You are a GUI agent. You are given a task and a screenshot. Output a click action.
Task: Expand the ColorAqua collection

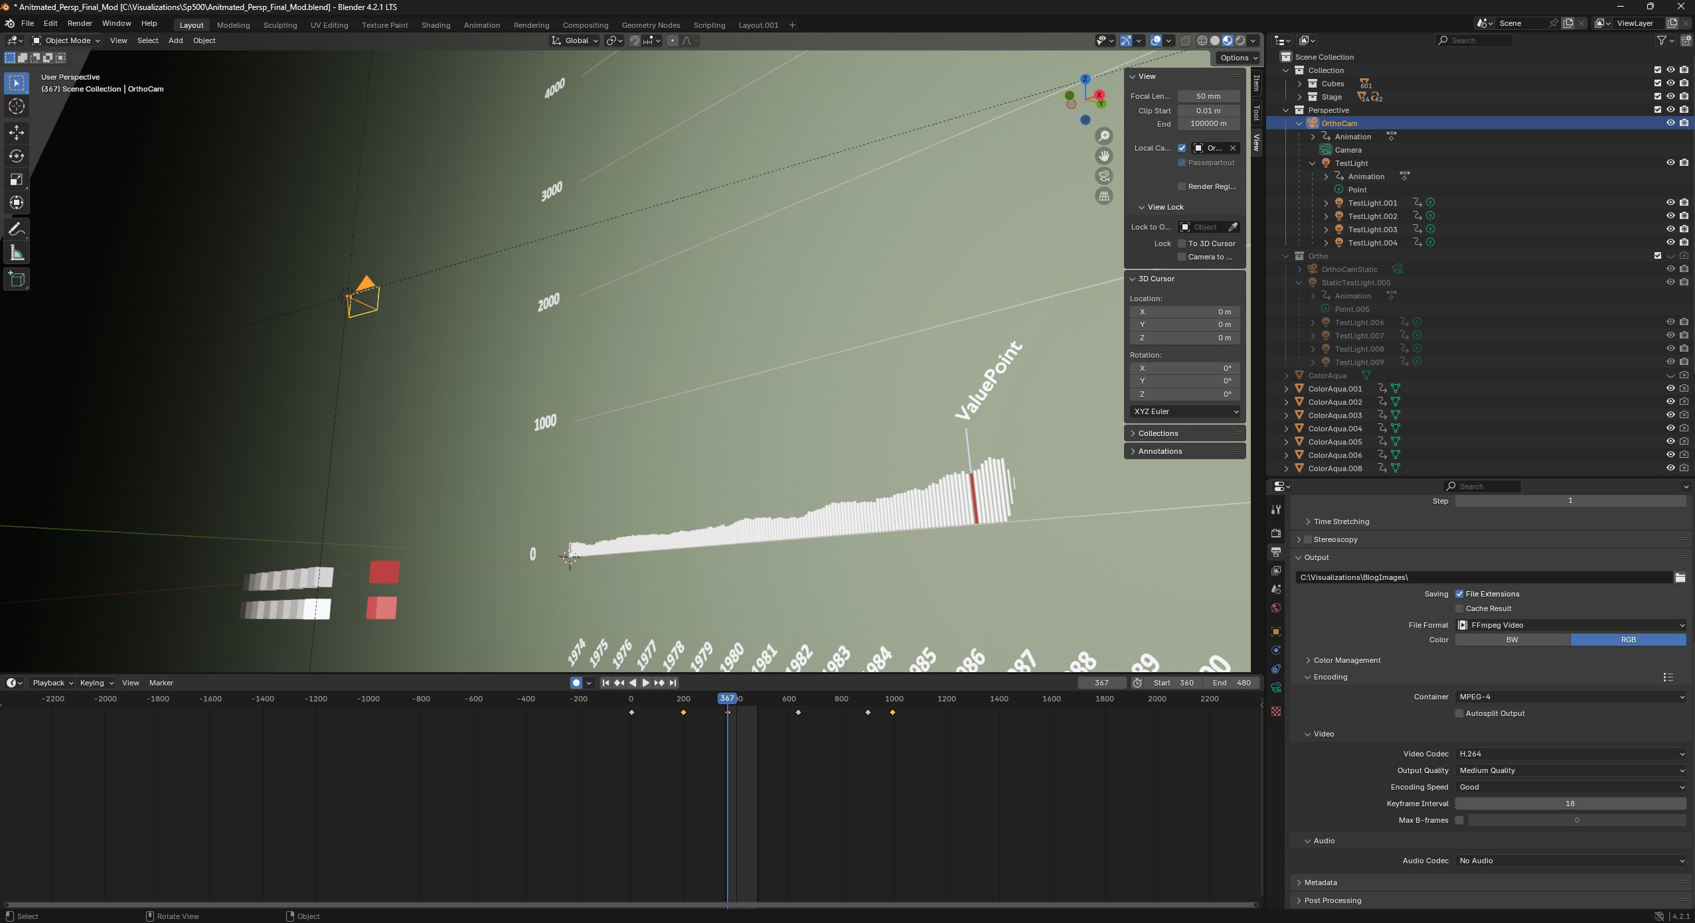[1287, 374]
